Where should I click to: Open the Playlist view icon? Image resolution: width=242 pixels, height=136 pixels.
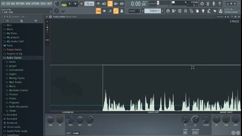click(x=168, y=11)
